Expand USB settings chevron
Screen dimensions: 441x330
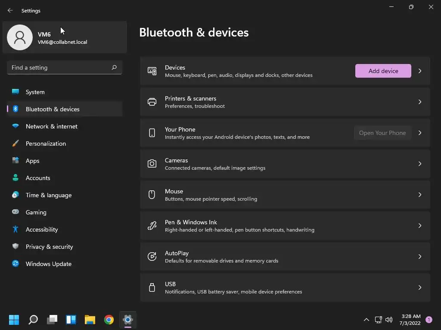[x=419, y=287]
